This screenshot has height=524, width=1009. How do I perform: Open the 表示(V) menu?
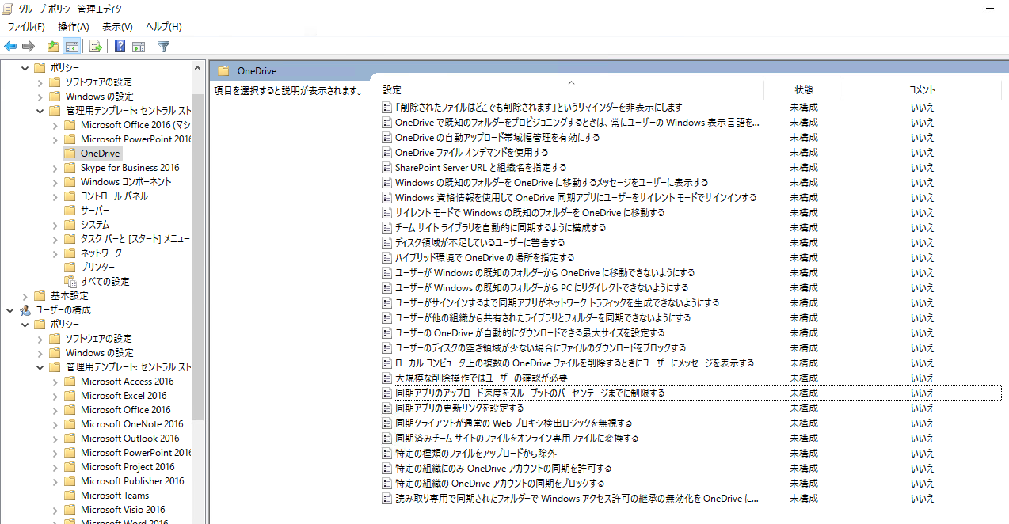point(117,27)
